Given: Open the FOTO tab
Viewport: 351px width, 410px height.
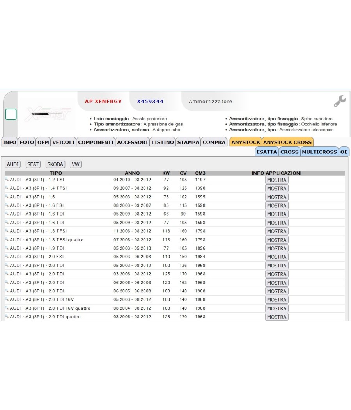Looking at the screenshot, I should tap(27, 142).
